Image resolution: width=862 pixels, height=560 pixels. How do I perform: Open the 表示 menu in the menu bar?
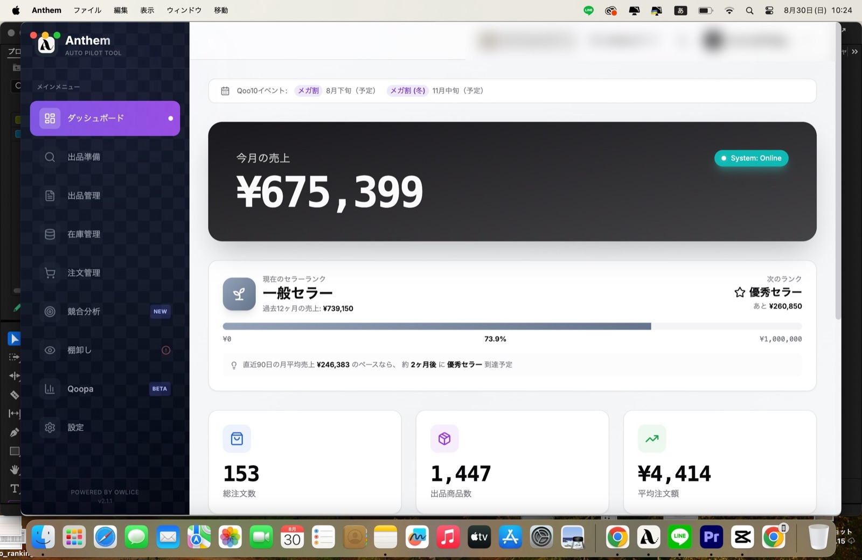pos(147,10)
